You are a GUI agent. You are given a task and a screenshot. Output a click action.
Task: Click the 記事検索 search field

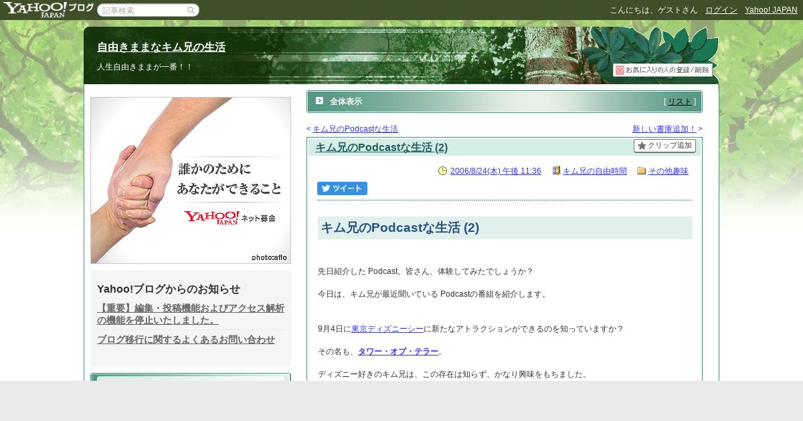(148, 11)
